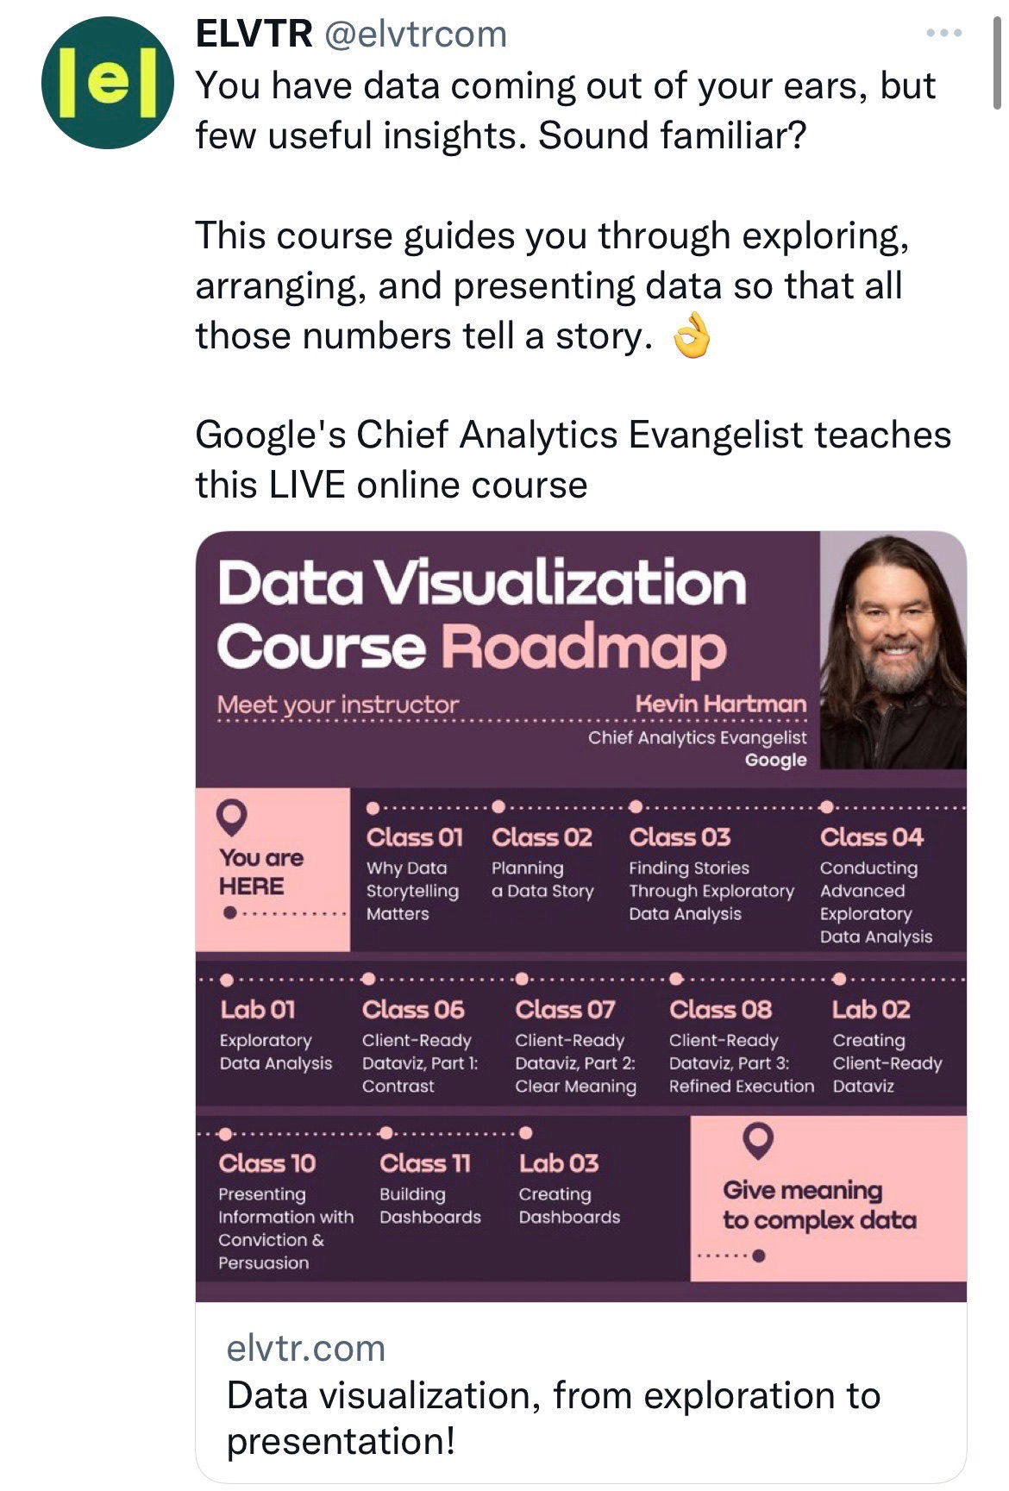Image resolution: width=1009 pixels, height=1491 pixels.
Task: Click the Kevin Hartman instructor name
Action: (x=720, y=705)
